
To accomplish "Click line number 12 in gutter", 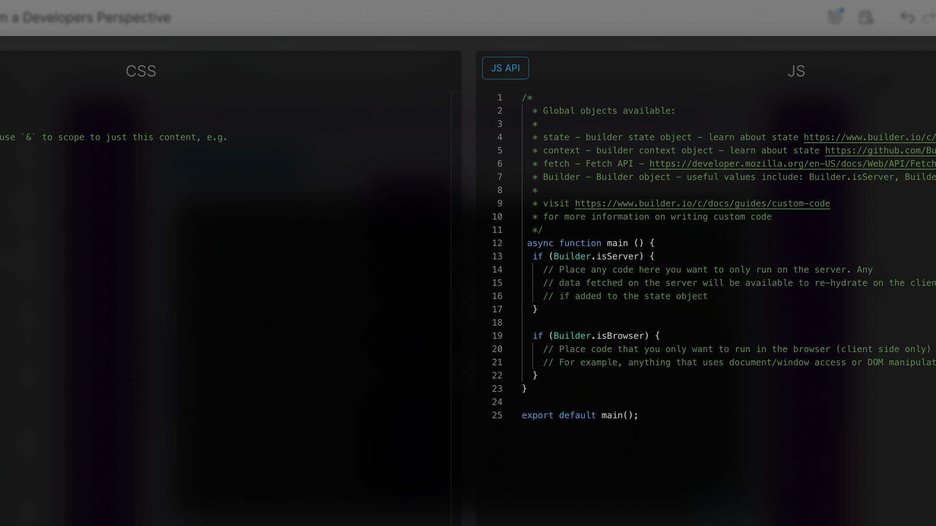I will (x=497, y=243).
